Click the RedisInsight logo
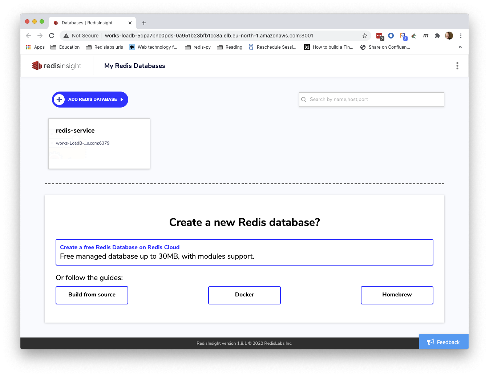The image size is (489, 376). [57, 66]
